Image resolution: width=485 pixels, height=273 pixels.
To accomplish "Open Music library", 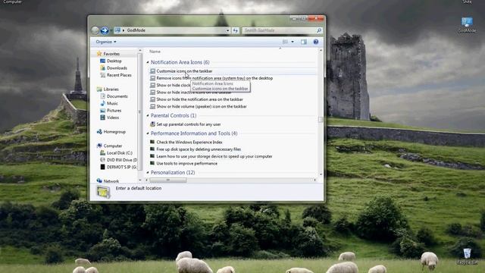I will 112,103.
